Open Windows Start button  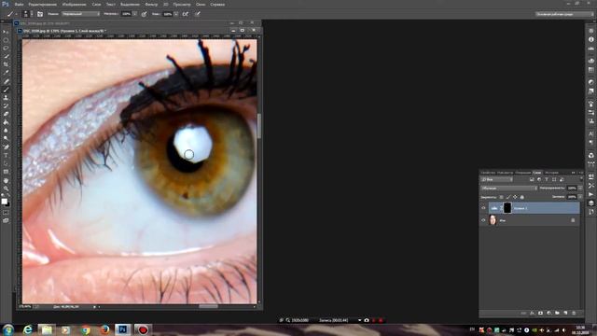(7, 329)
